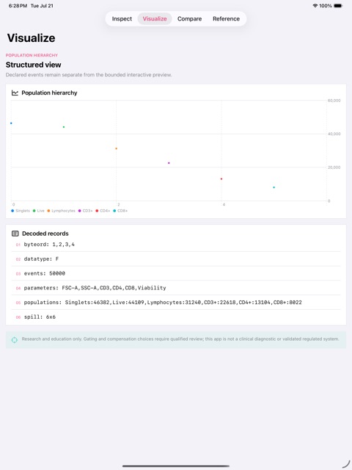Click the Population hierarchy chart icon
Screen dimensions: 352x470
15,93
